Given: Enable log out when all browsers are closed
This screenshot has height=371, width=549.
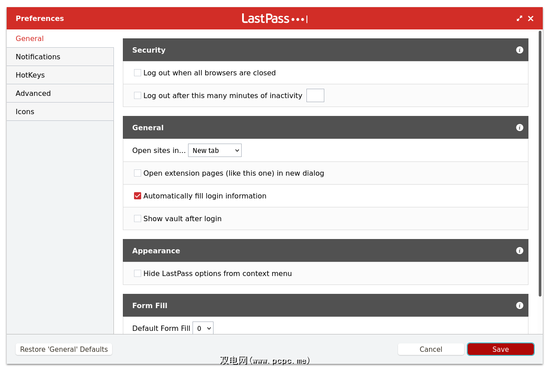Looking at the screenshot, I should coord(138,73).
